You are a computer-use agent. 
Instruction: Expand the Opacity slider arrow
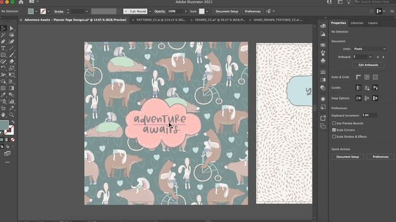click(x=186, y=11)
